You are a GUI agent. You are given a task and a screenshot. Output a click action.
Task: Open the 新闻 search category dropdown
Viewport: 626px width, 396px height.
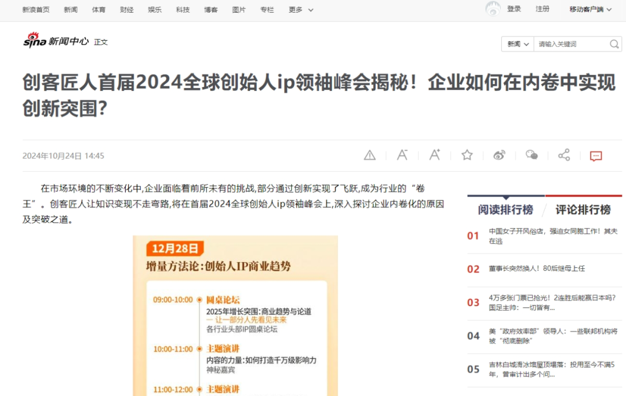click(518, 44)
